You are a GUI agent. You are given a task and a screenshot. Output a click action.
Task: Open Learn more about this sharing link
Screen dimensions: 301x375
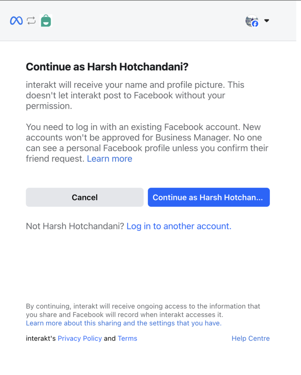point(124,323)
